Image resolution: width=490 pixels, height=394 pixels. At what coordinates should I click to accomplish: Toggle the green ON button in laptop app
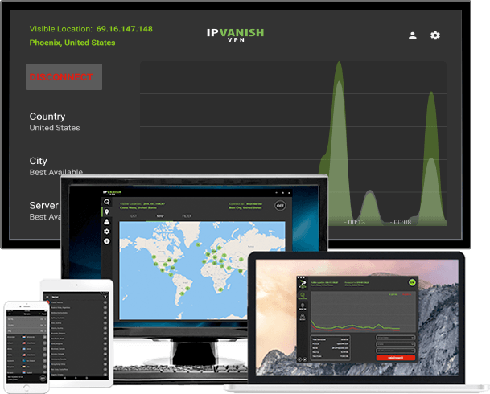(x=412, y=282)
